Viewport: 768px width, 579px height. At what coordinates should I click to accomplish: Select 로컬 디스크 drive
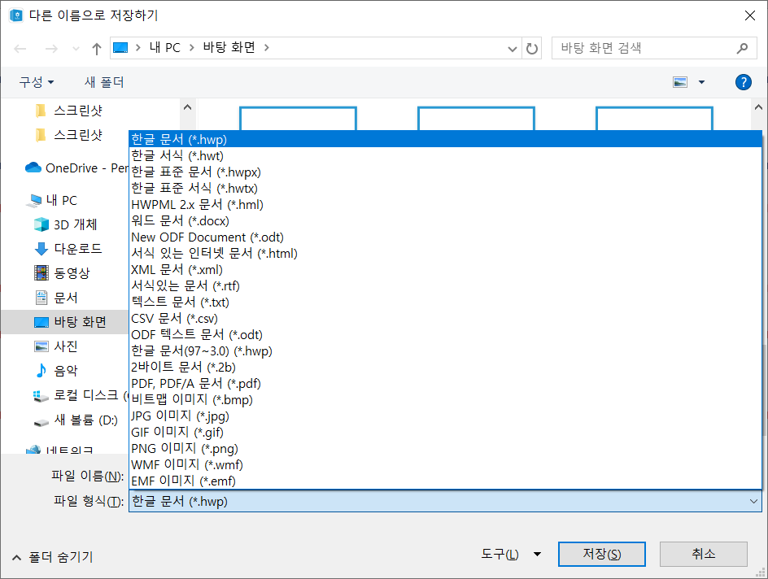click(x=81, y=395)
